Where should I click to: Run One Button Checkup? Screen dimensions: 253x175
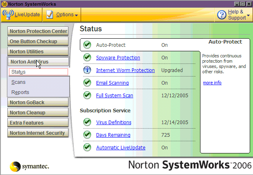(38, 41)
